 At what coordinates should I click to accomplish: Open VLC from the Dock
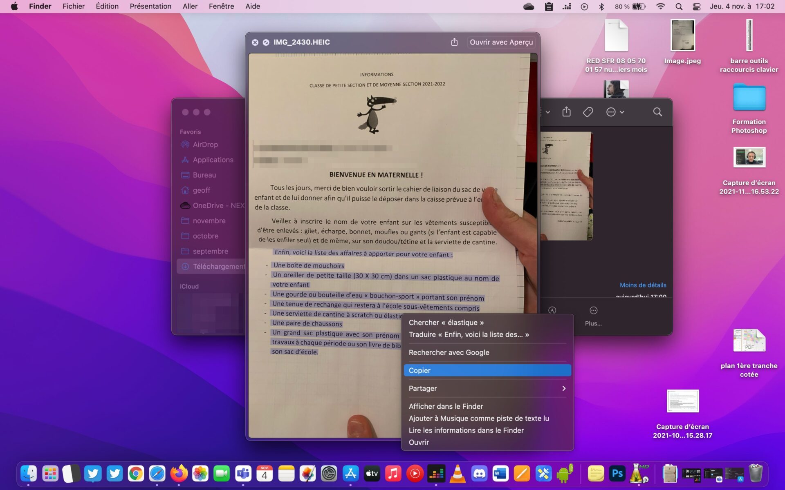pos(458,474)
